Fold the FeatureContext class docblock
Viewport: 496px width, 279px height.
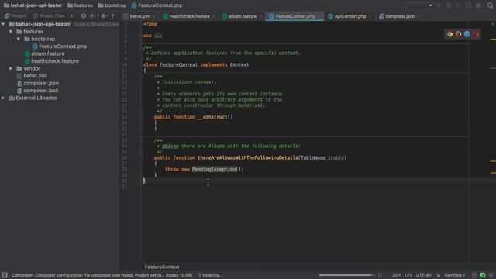141,47
